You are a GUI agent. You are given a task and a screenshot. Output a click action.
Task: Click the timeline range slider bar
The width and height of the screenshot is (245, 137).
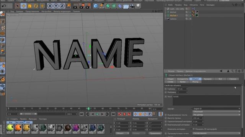pos(28,114)
